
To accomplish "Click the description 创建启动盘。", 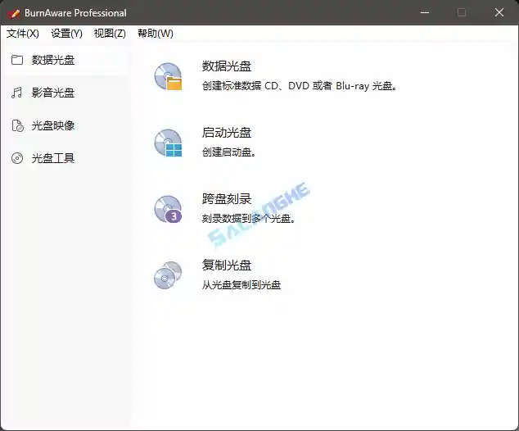I will click(228, 152).
